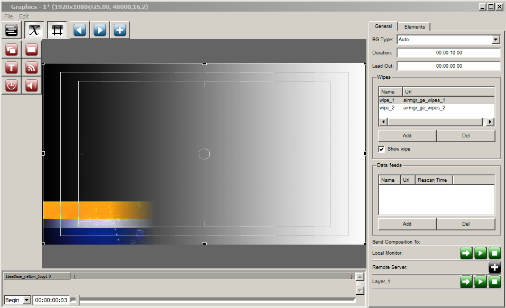
Task: Insert a clock element
Action: (x=12, y=86)
